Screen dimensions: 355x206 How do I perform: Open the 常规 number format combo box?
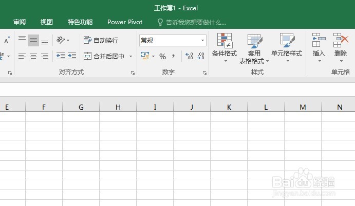173,40
